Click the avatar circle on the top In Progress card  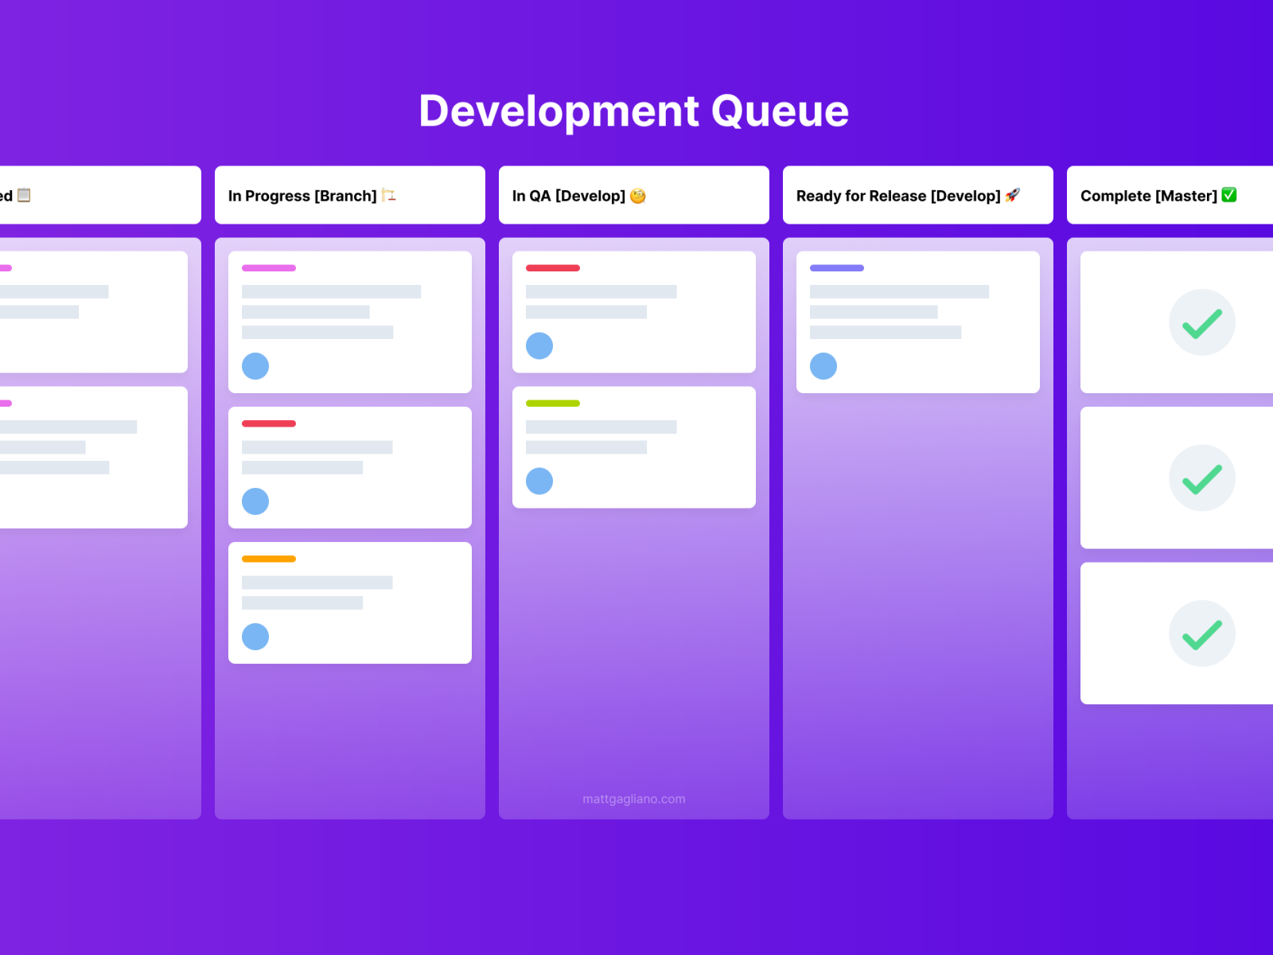click(255, 366)
